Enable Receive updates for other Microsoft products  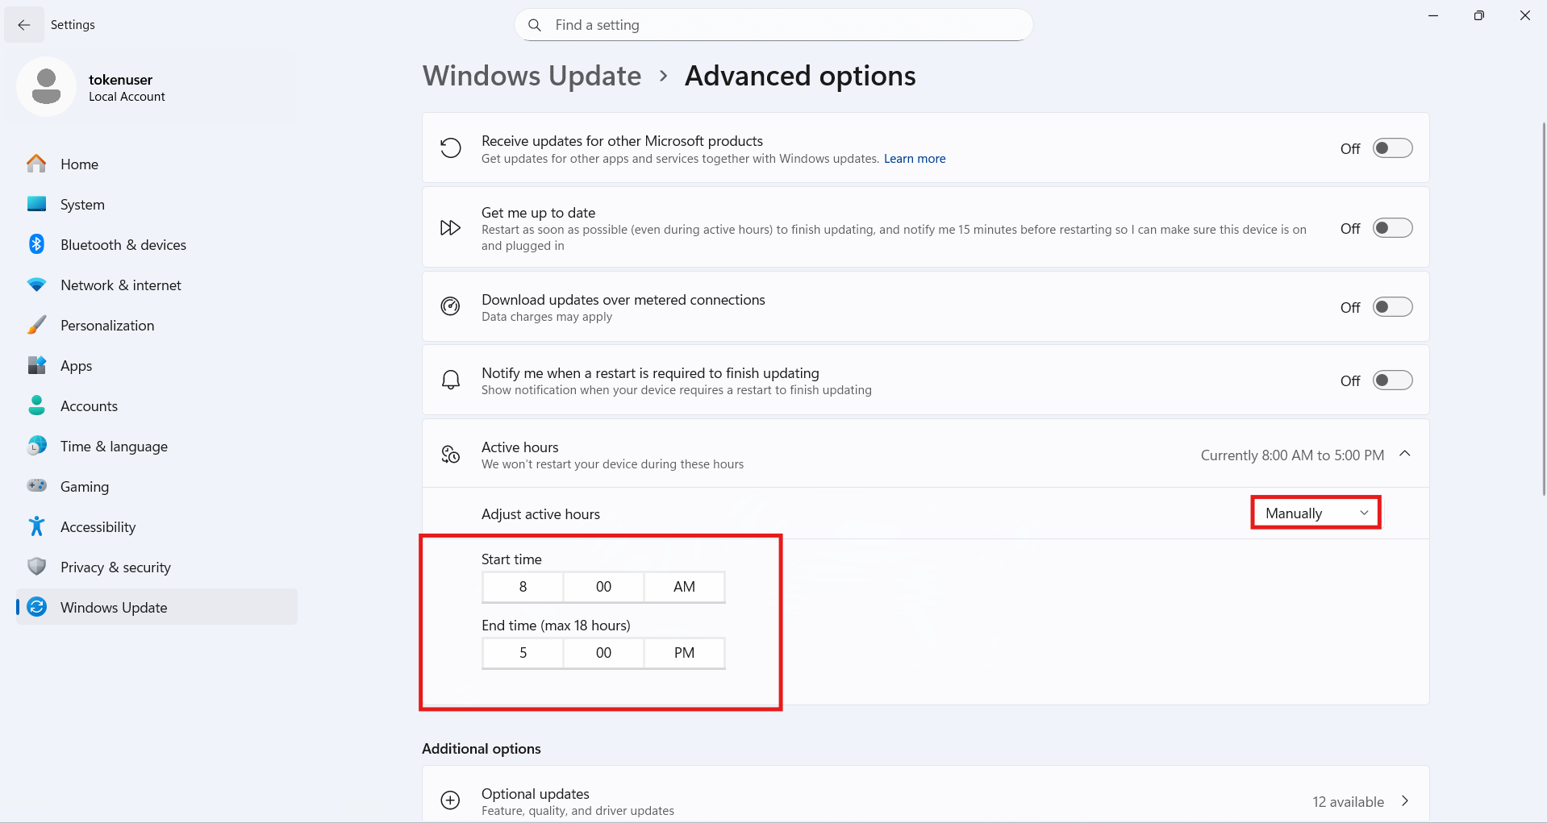click(1392, 148)
